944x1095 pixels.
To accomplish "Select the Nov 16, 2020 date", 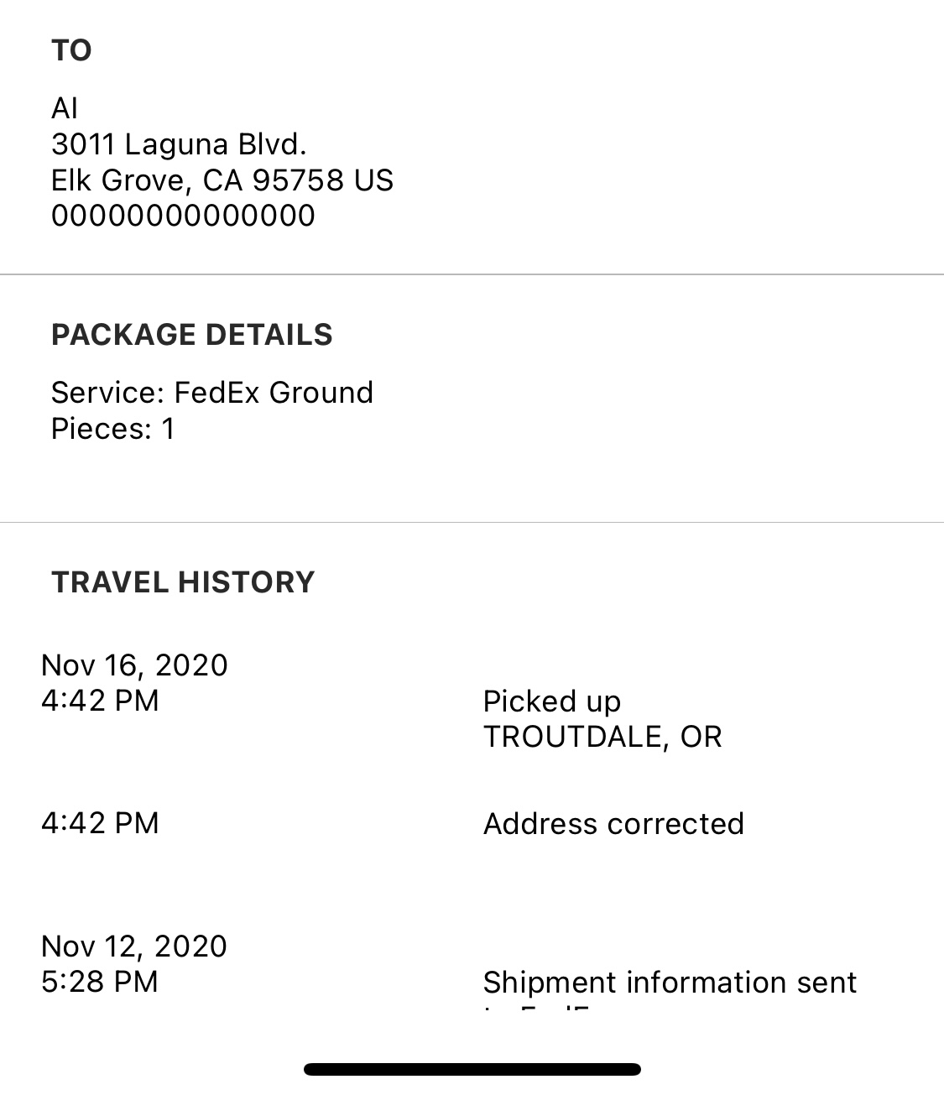I will [x=134, y=665].
